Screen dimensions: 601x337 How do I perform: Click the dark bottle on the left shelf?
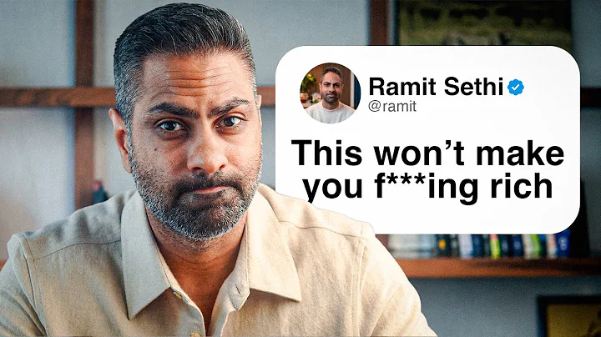click(99, 192)
